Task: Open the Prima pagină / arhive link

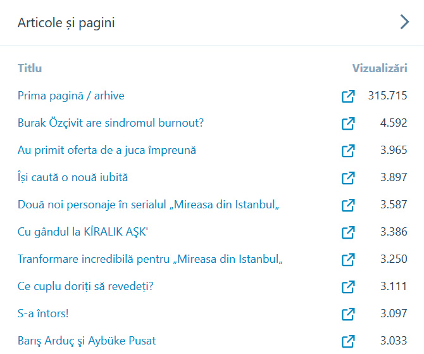Action: coord(71,96)
